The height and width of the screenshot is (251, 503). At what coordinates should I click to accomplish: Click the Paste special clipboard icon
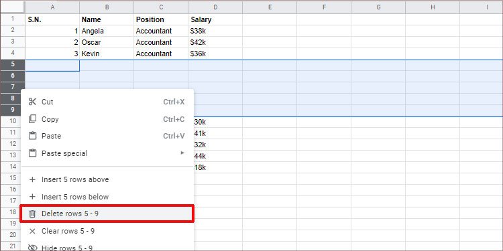pyautogui.click(x=32, y=153)
